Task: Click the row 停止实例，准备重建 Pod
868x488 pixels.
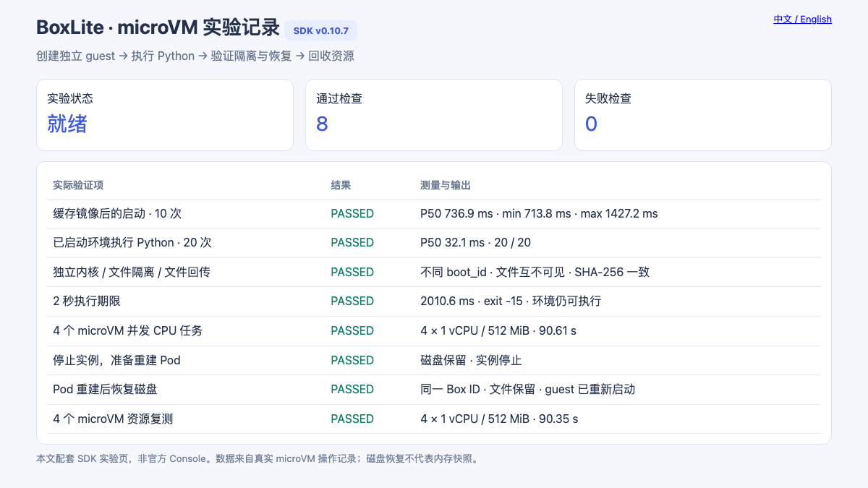Action: point(434,360)
